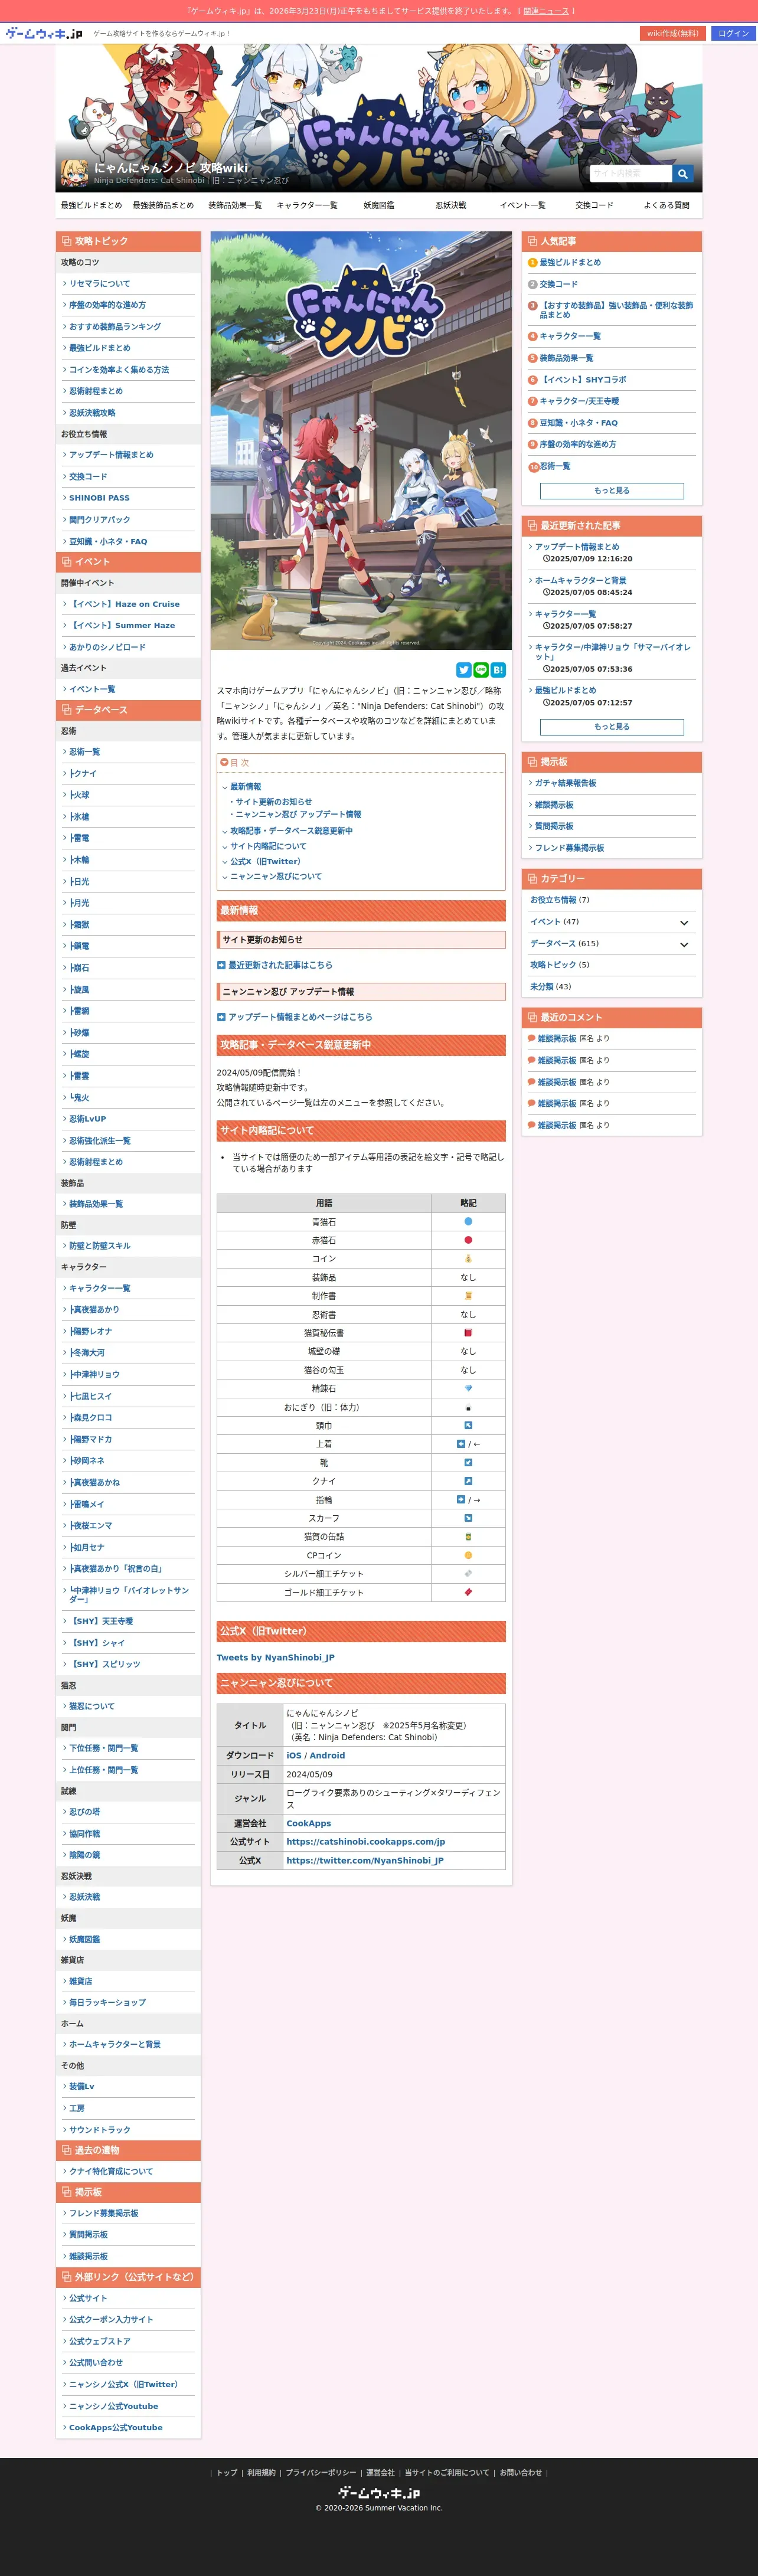Open キャラクター一覧 in top navigation
Image resolution: width=758 pixels, height=2576 pixels.
[x=307, y=205]
